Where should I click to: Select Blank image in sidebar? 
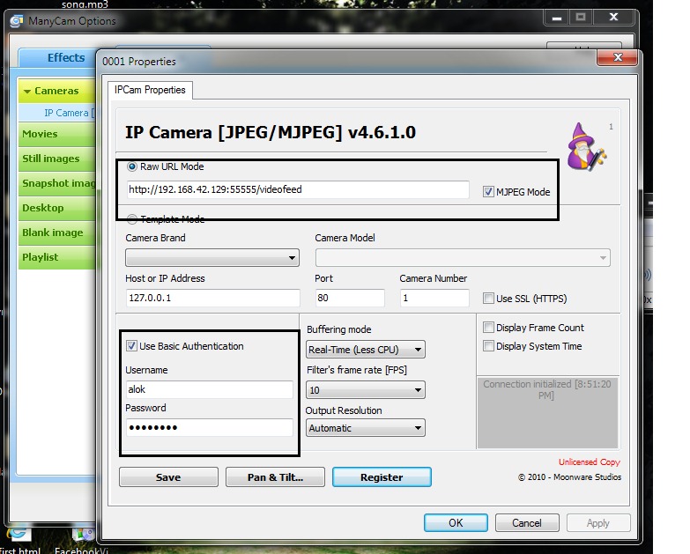point(57,233)
